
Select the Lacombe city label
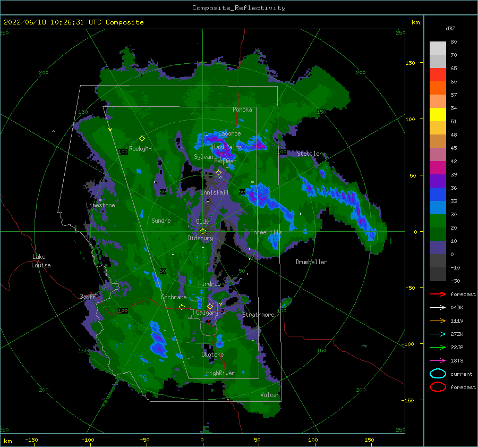coord(229,133)
